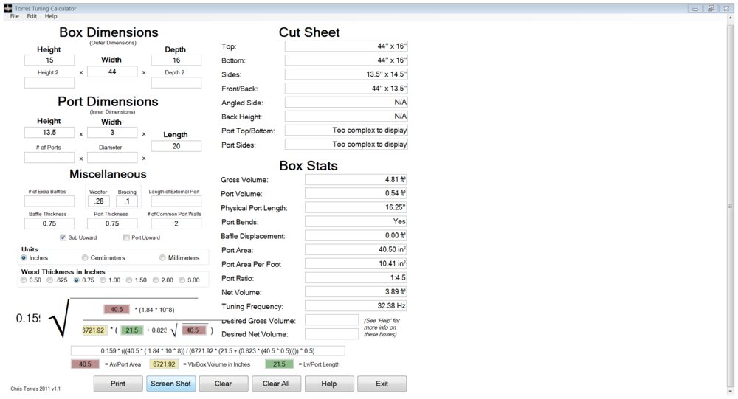Choose 0.50 wood thickness
Screen dimensions: 738x399
[x=24, y=280]
